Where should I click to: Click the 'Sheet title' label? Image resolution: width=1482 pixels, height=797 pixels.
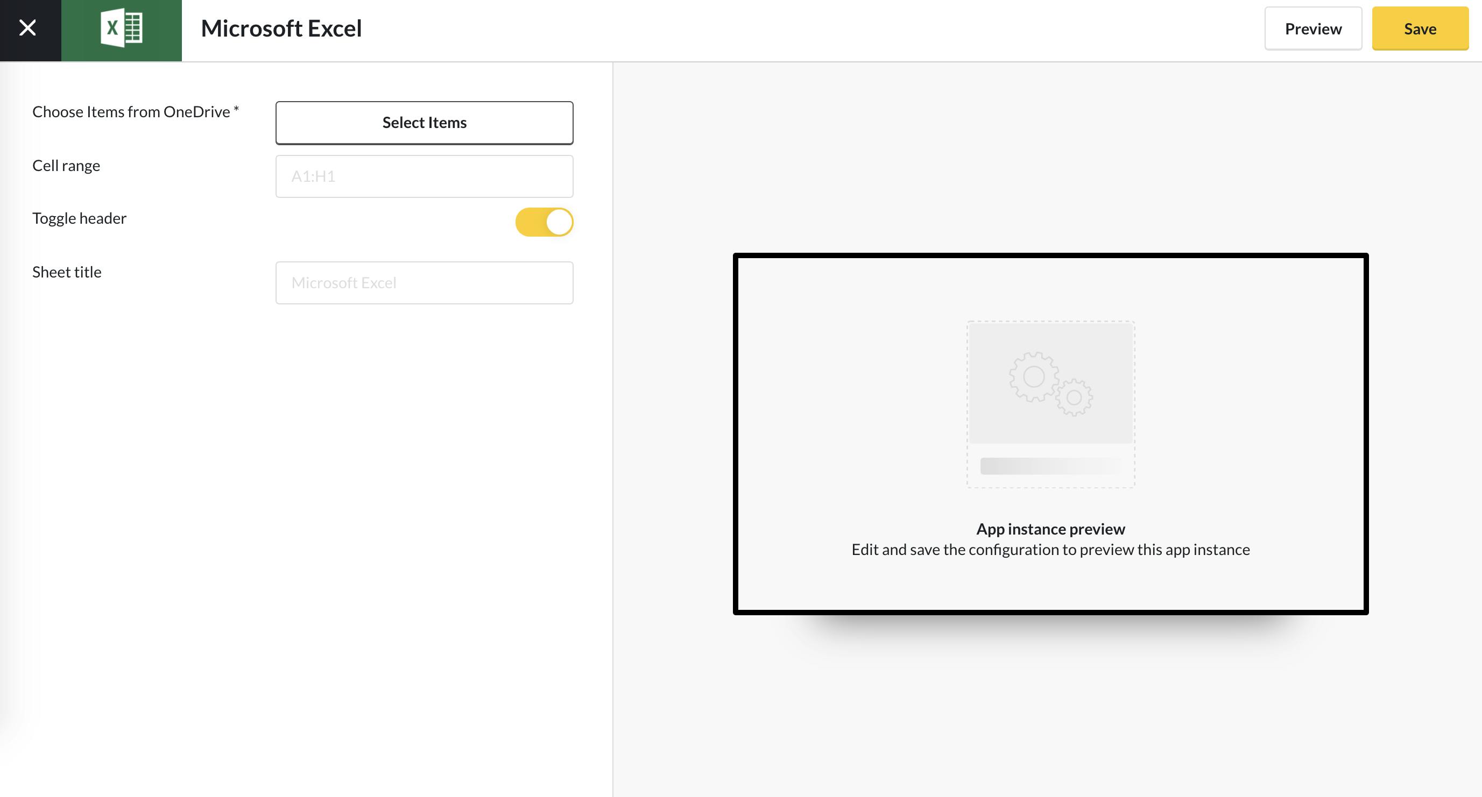click(x=67, y=272)
